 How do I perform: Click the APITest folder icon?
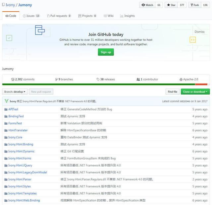tap(6, 109)
